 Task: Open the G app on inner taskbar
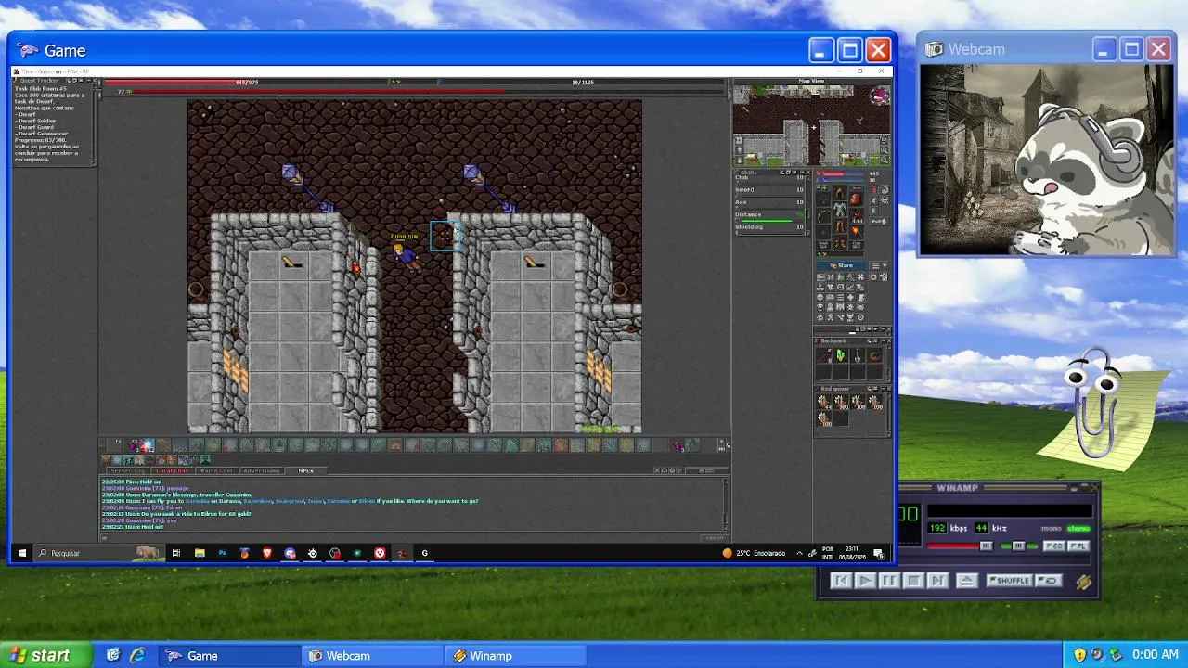[x=425, y=553]
